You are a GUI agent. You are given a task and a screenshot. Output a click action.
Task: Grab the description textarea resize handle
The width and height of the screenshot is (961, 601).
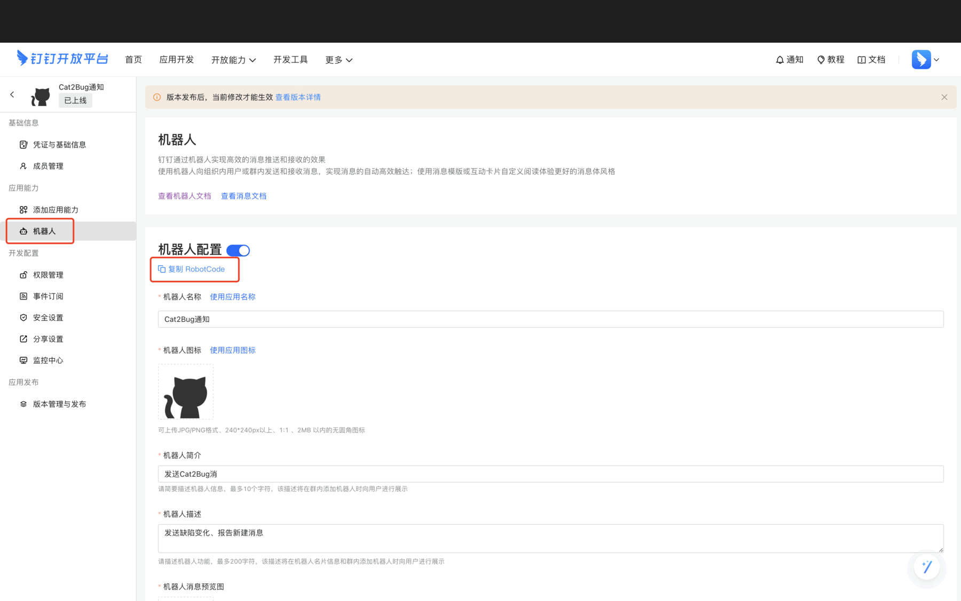pyautogui.click(x=940, y=549)
